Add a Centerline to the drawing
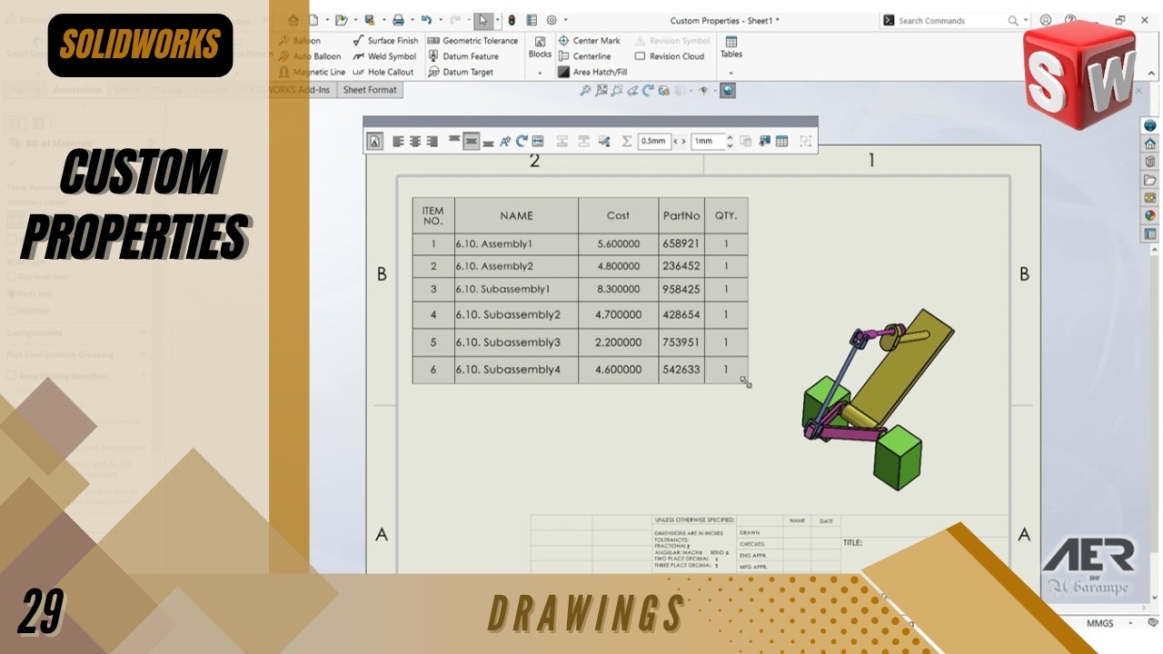Viewport: 1163px width, 654px height. [584, 56]
